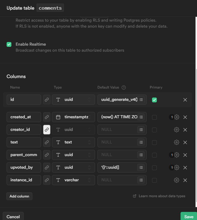
Task: Open Learn more about data types link
Action: tap(159, 196)
